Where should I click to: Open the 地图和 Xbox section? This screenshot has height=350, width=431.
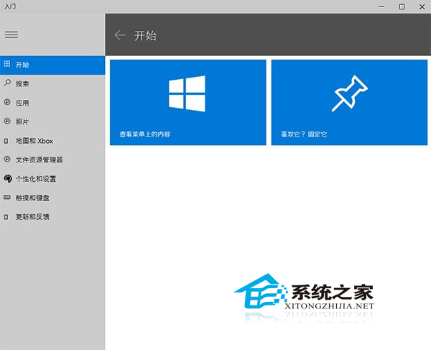click(x=52, y=141)
